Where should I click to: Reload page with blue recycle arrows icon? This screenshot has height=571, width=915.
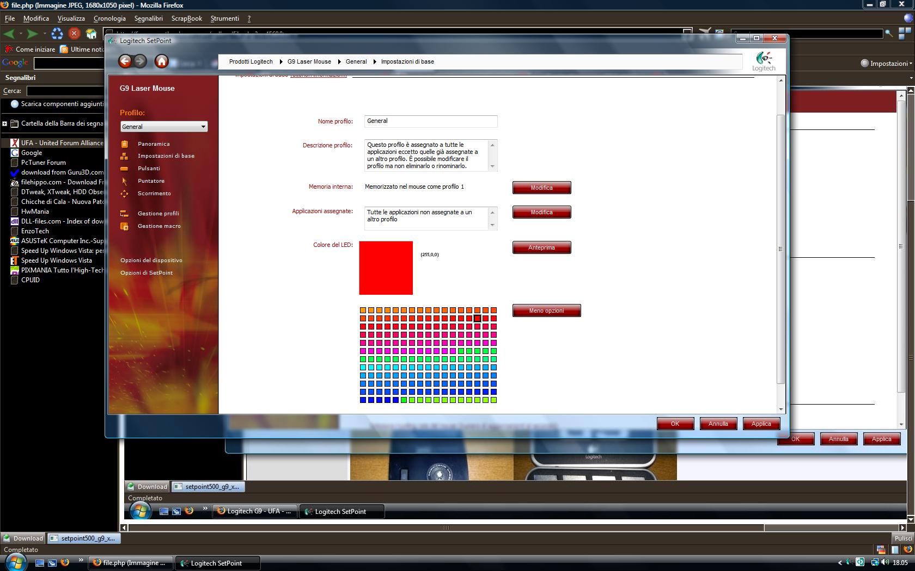pyautogui.click(x=57, y=34)
